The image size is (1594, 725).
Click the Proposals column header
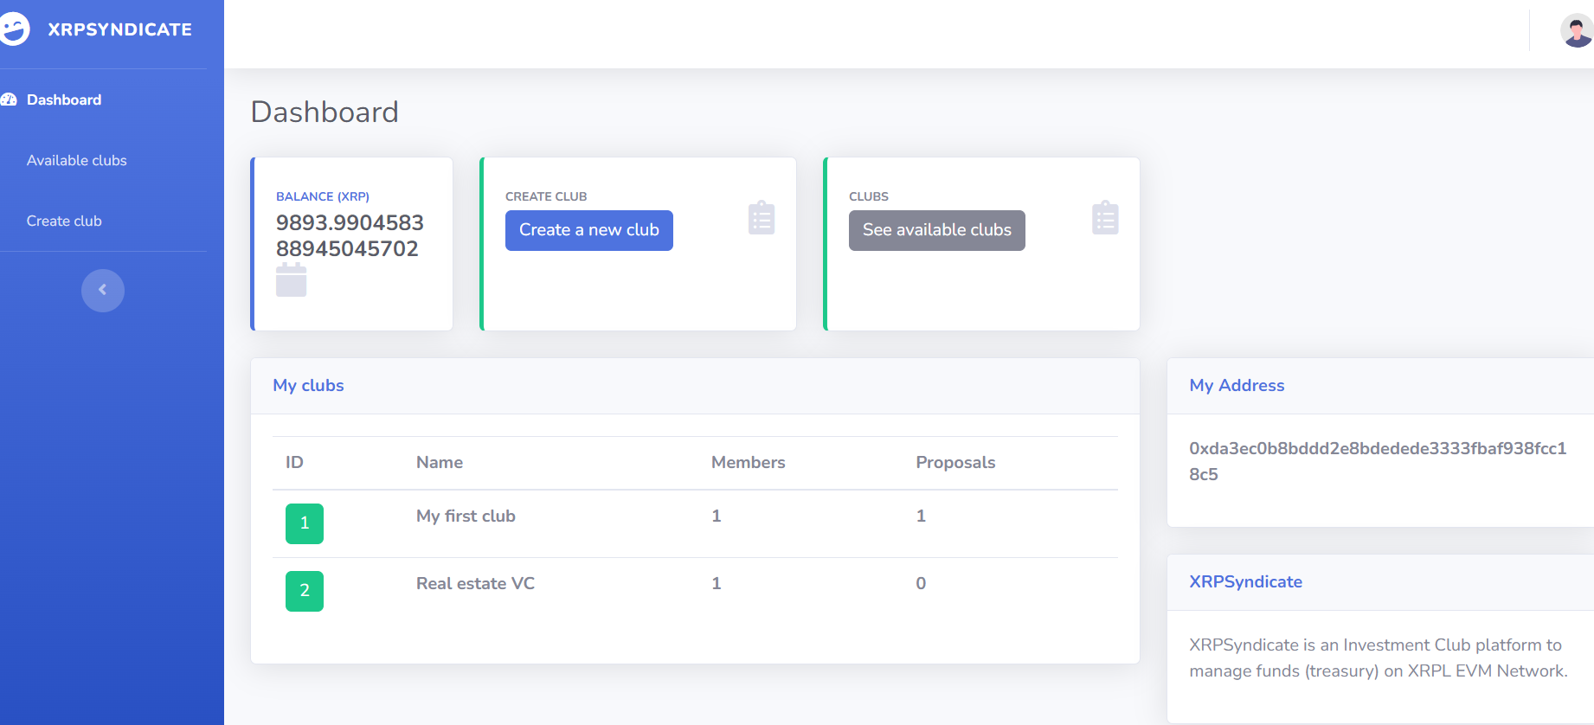tap(955, 462)
